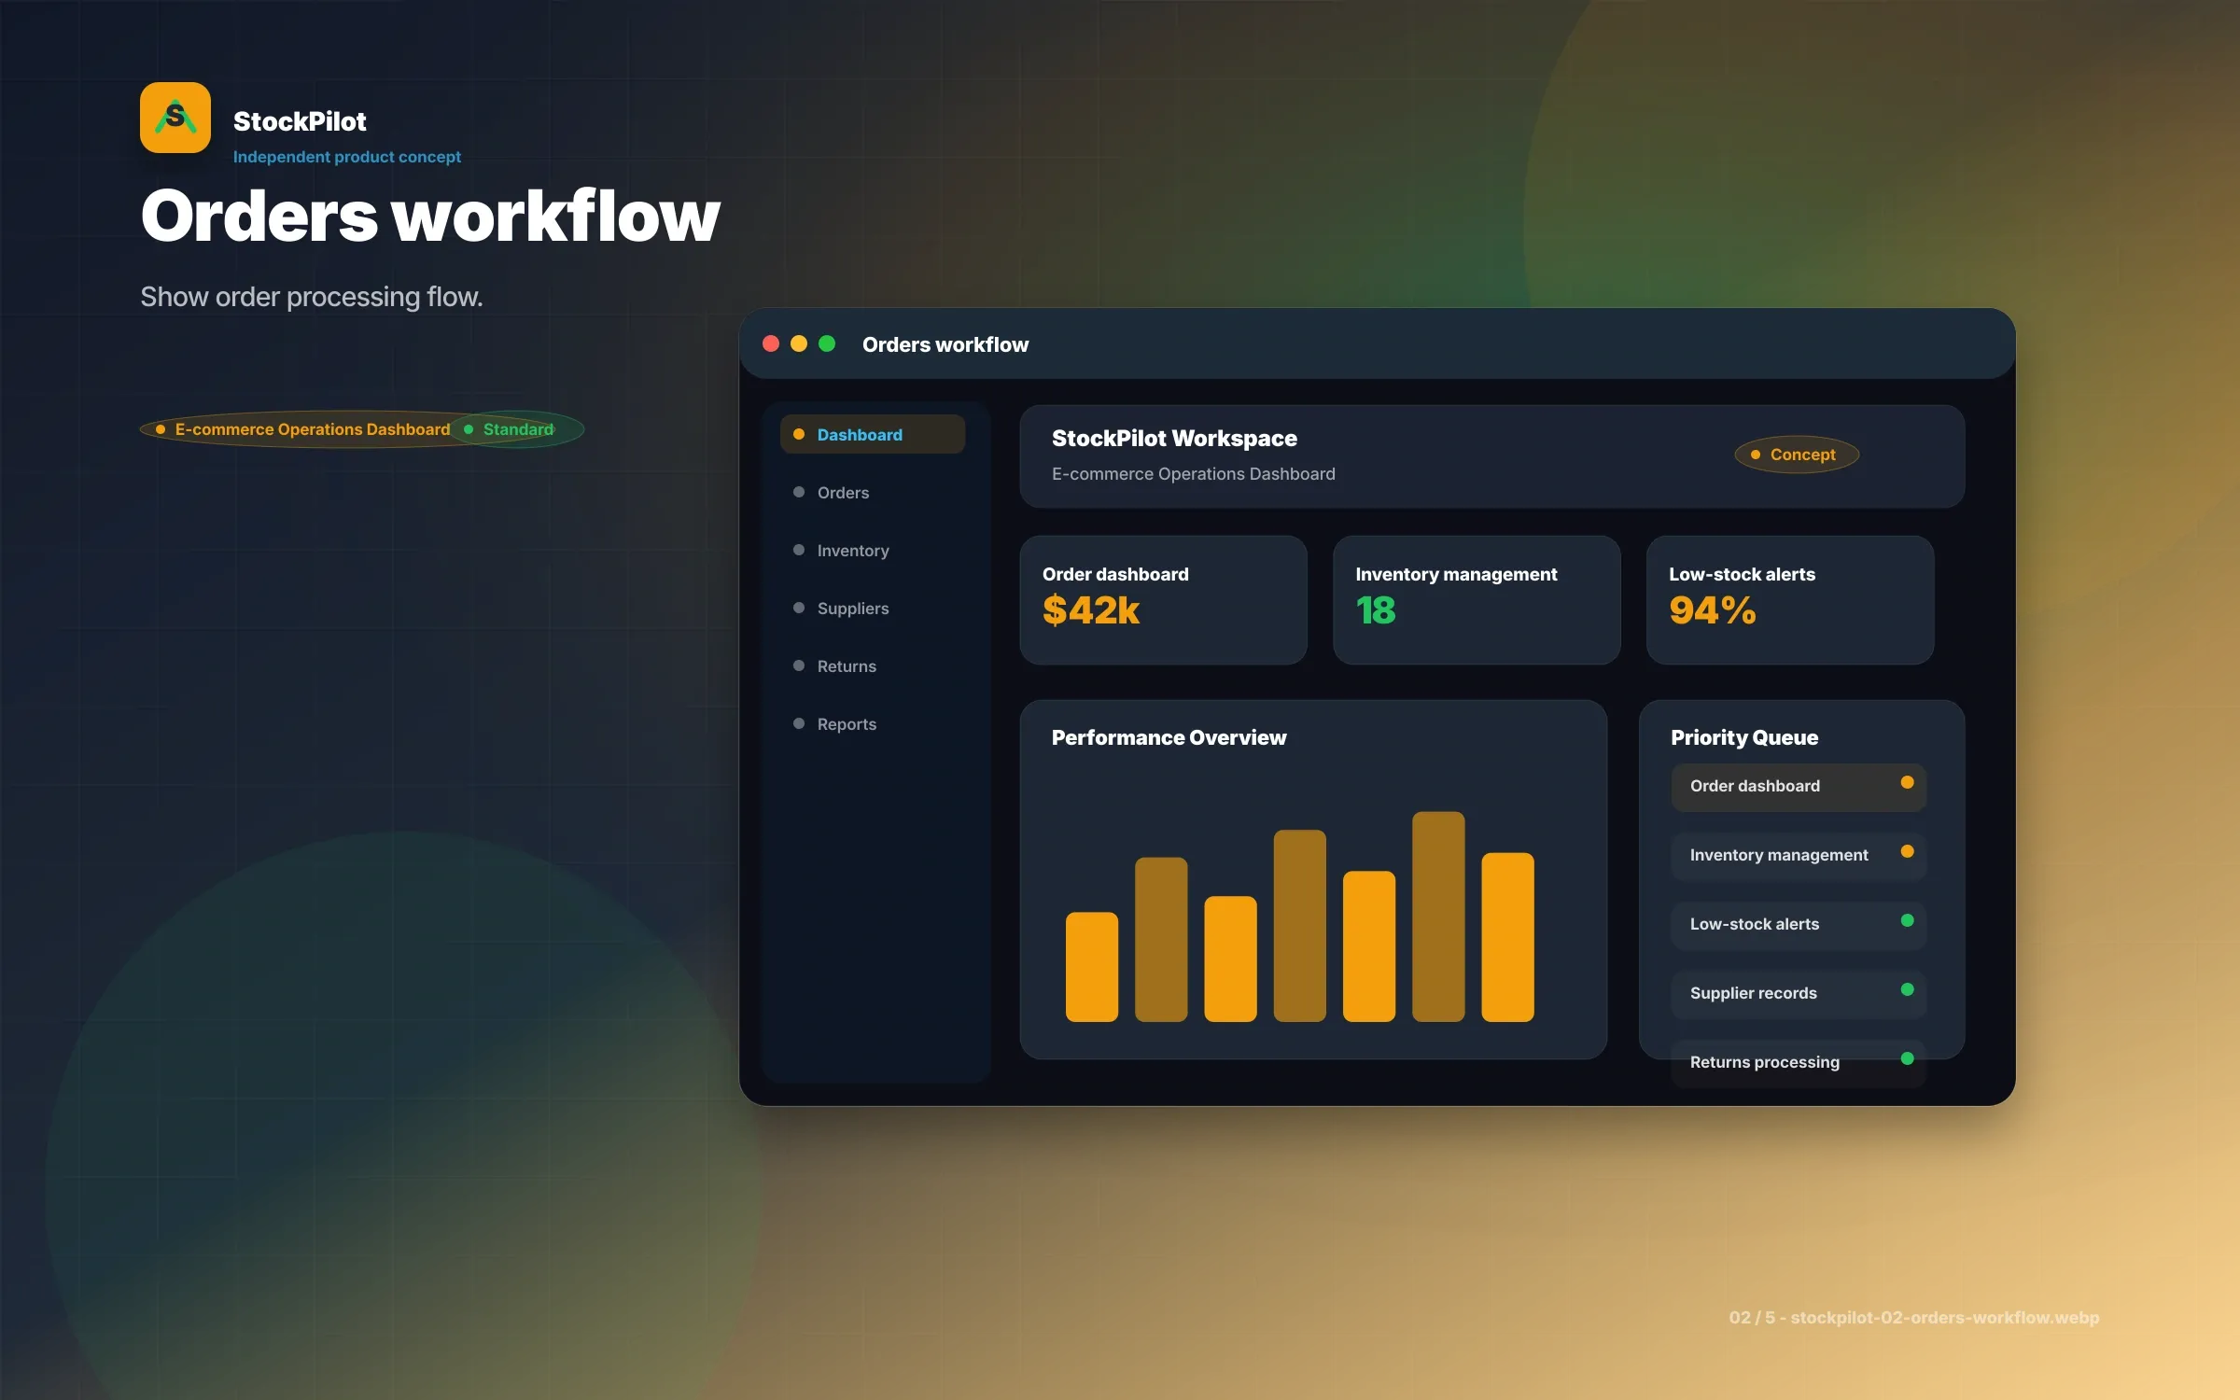This screenshot has width=2240, height=1400.
Task: Click the Concept badge in the workspace header
Action: pyautogui.click(x=1797, y=455)
